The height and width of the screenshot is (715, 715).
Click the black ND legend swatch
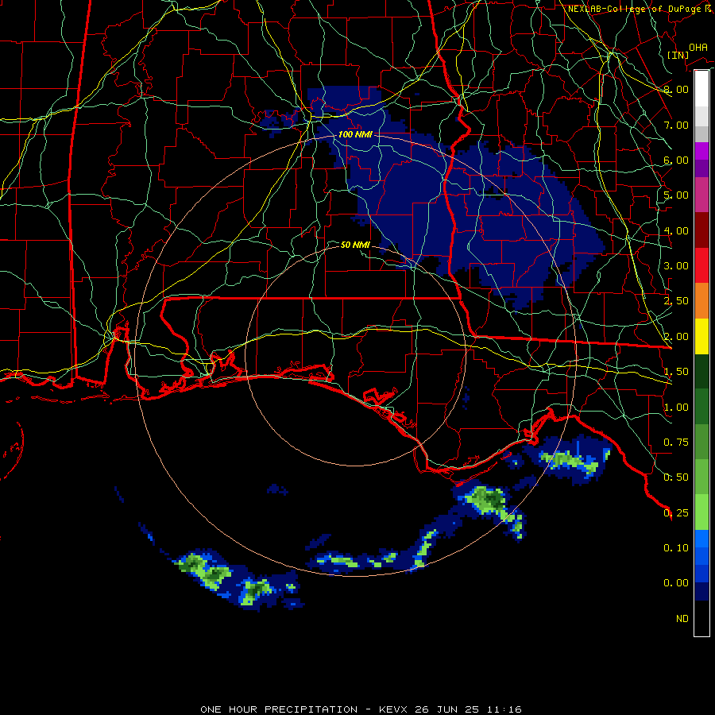coord(701,618)
